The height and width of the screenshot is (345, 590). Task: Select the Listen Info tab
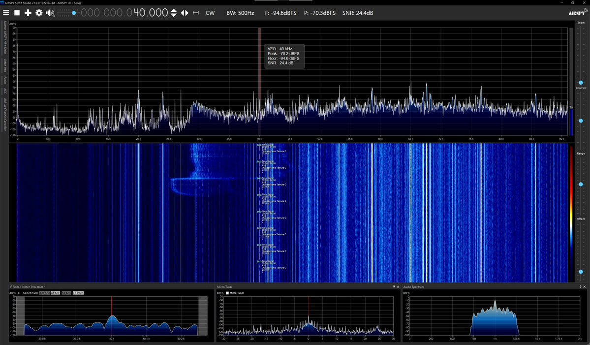pos(4,61)
